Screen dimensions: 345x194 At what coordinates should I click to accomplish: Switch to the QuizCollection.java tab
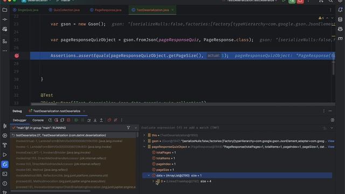click(x=64, y=10)
